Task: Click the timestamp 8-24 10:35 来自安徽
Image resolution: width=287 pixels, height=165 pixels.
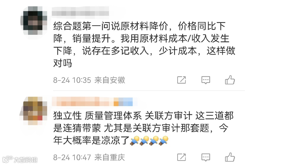Action: 89,80
